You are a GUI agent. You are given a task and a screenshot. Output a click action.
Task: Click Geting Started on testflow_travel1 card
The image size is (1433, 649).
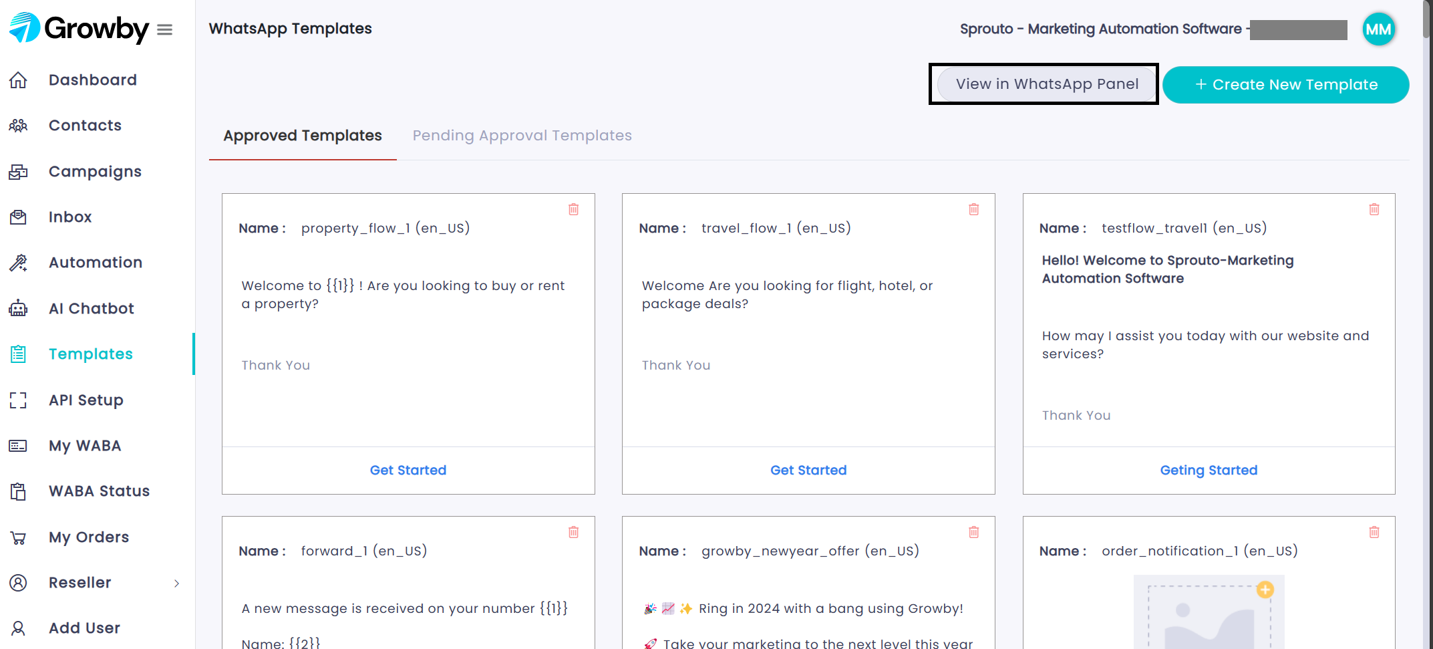point(1209,471)
